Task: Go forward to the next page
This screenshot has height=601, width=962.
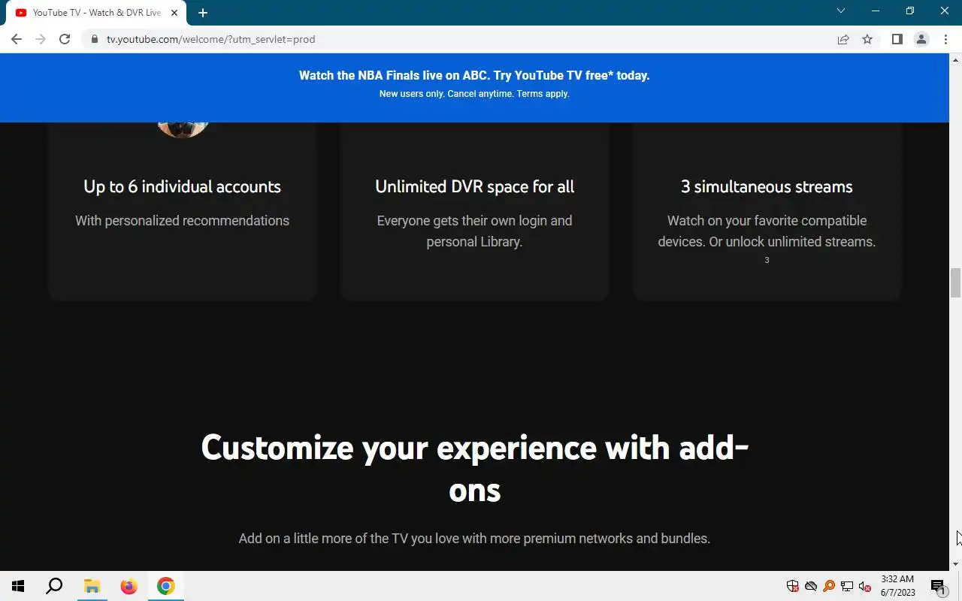Action: tap(41, 39)
